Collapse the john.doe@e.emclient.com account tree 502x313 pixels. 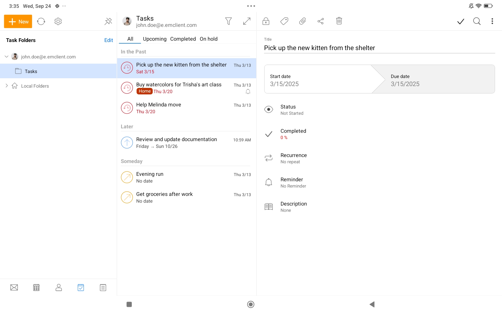click(7, 57)
